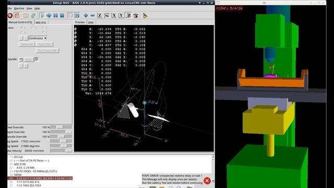Reload the current file with green arrows icon
Image resolution: width=334 pixels, height=188 pixels.
coord(33,16)
